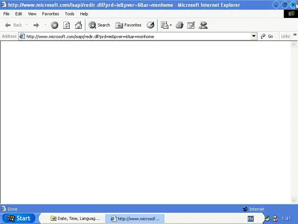
Task: Click the page icon in address bar
Action: (x=22, y=36)
